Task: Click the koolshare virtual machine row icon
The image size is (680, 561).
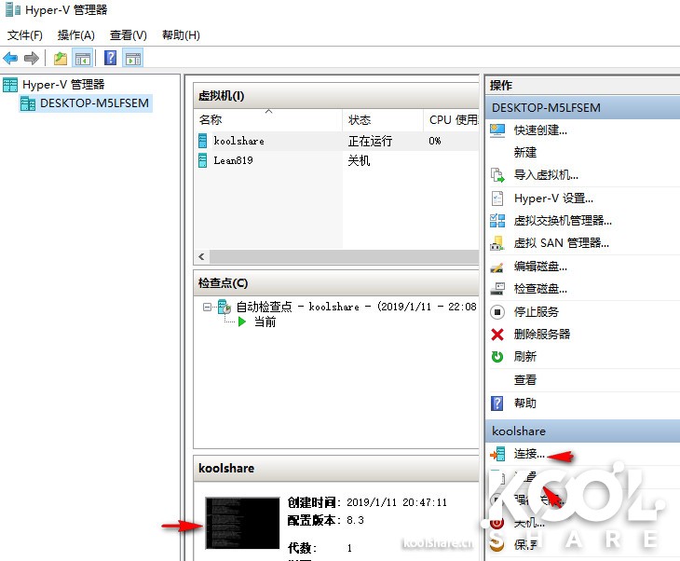Action: click(202, 141)
